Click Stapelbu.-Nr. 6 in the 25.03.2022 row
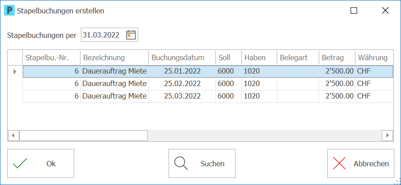This screenshot has height=185, width=401. click(x=51, y=96)
